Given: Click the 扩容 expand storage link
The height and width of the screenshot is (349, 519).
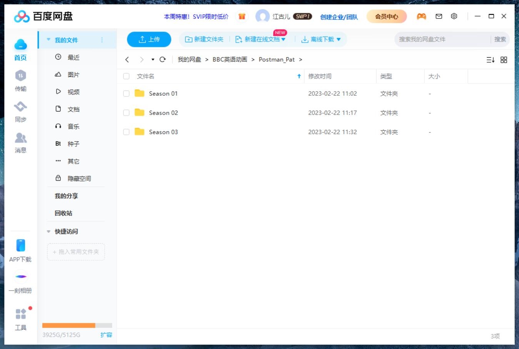Looking at the screenshot, I should tap(106, 335).
